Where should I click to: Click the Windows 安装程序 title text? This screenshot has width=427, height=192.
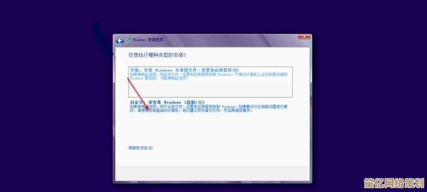click(148, 40)
